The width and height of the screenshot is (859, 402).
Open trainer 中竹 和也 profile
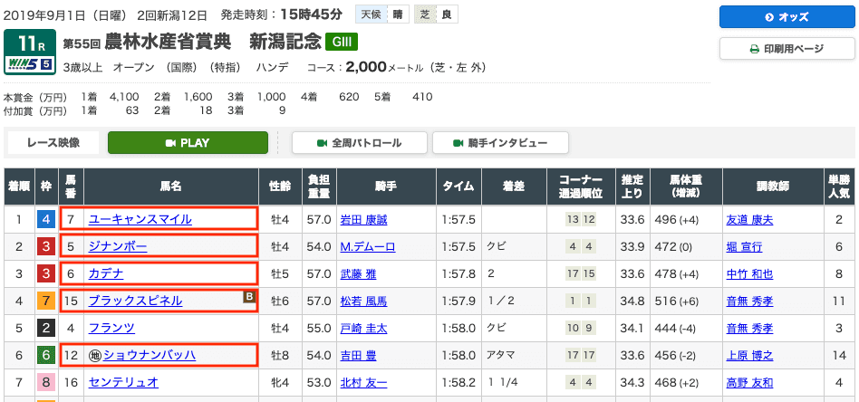(x=749, y=273)
